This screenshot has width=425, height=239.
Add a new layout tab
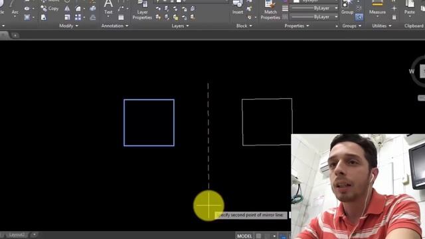pyautogui.click(x=34, y=234)
